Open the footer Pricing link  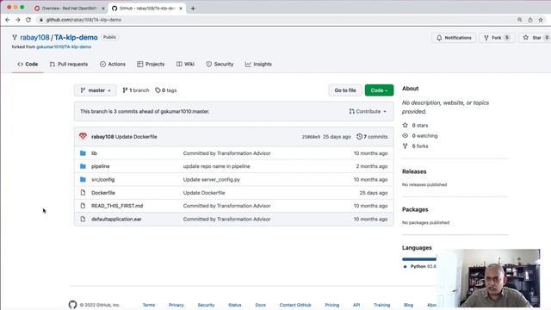coord(332,305)
